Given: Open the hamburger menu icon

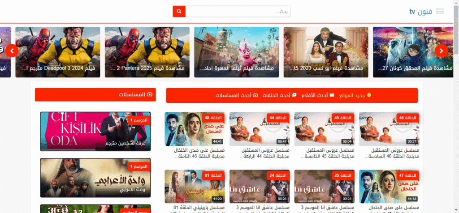Looking at the screenshot, I should tap(440, 11).
